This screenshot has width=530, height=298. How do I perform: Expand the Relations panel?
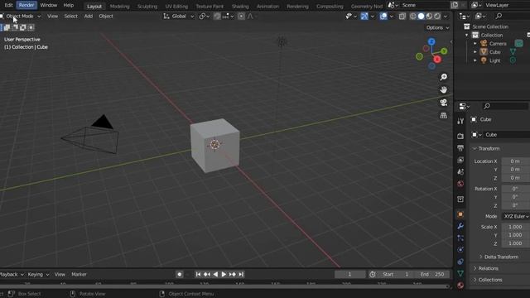[486, 268]
